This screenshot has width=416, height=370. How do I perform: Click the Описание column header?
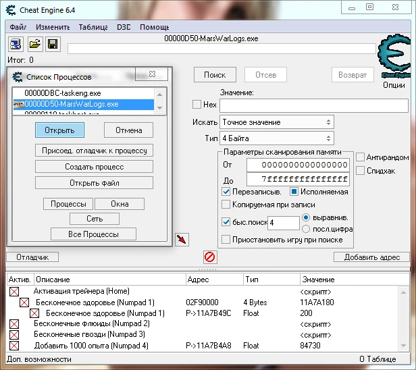click(110, 280)
